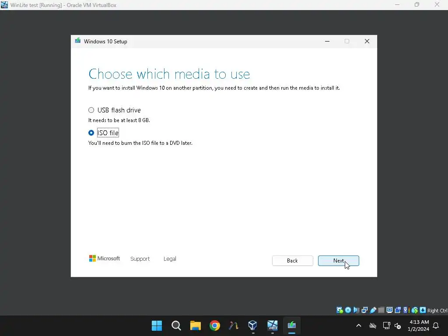Minimize the Windows 10 Setup dialog
Image resolution: width=448 pixels, height=336 pixels.
327,42
